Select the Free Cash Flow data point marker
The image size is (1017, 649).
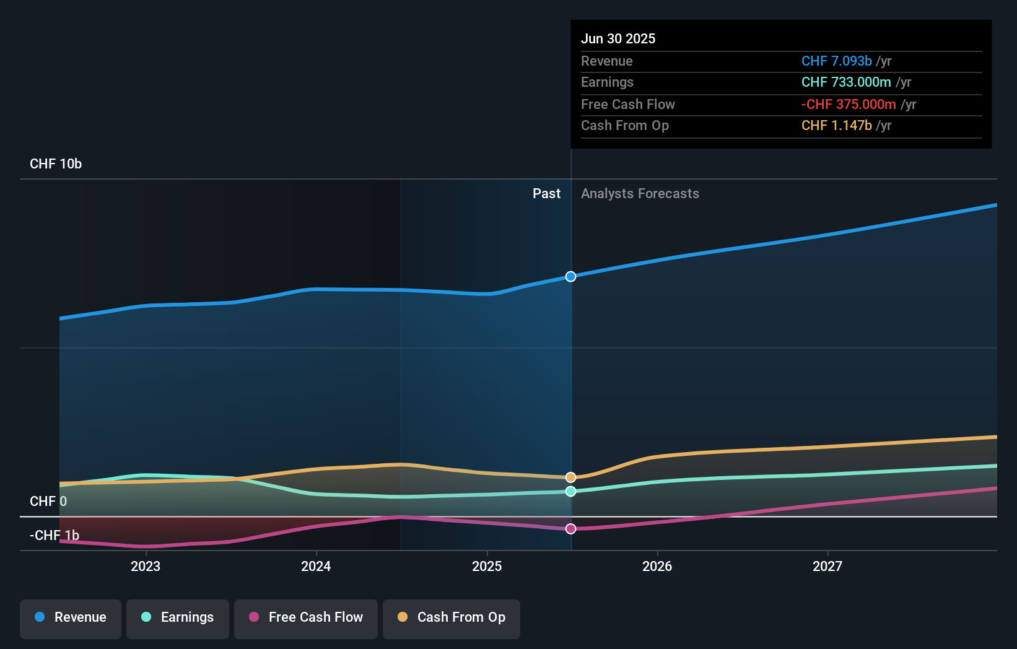click(x=570, y=528)
